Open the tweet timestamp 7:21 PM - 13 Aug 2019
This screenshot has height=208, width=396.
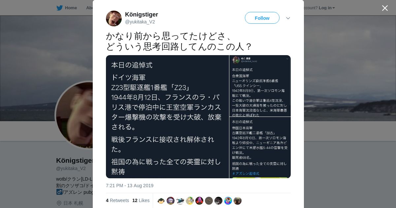click(x=130, y=186)
